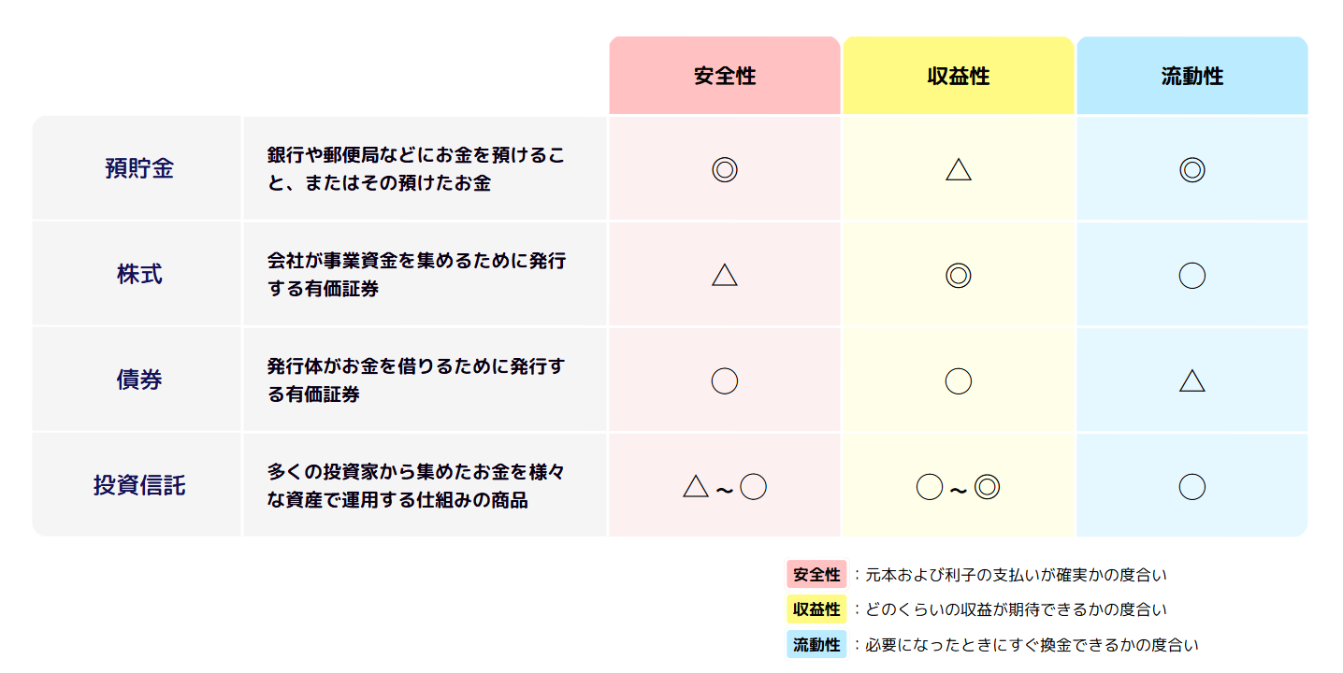Select the 安全性 column header

pos(725,77)
